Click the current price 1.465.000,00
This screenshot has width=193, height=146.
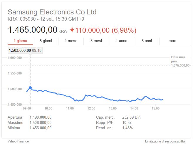(33, 30)
